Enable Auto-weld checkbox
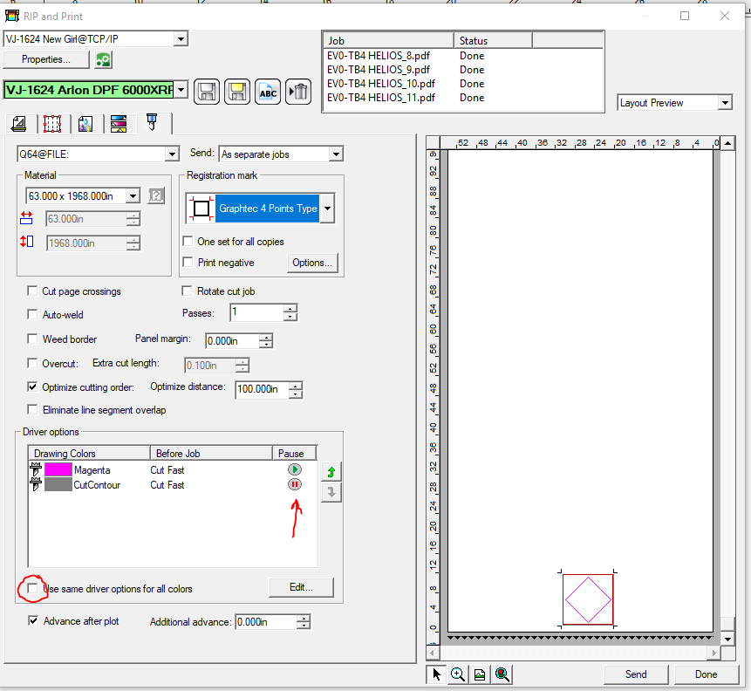 click(32, 314)
